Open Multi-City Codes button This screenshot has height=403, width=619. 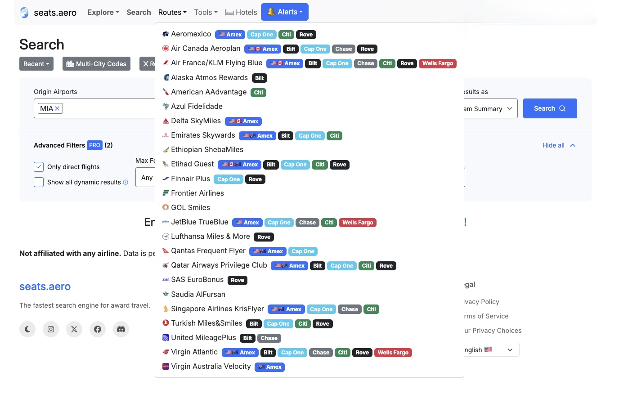[x=96, y=64]
